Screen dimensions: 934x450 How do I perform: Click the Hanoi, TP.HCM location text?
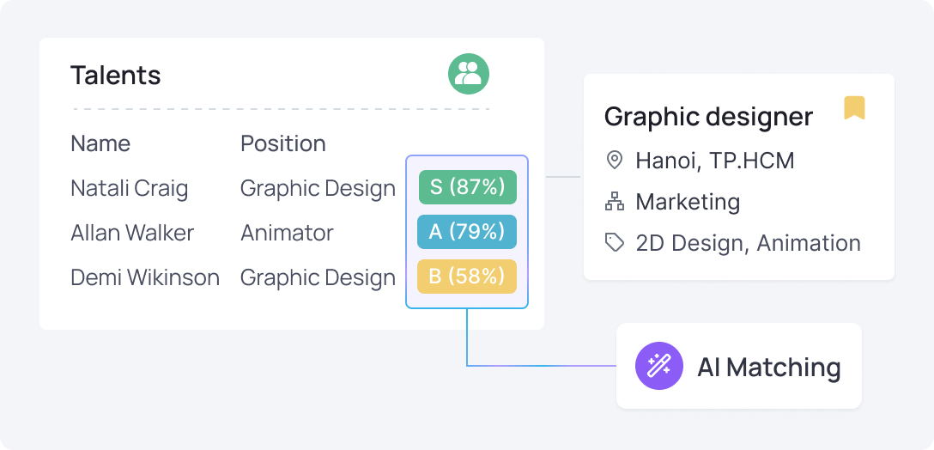pyautogui.click(x=715, y=161)
